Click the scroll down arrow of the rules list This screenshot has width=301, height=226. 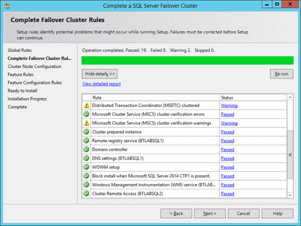(x=290, y=195)
